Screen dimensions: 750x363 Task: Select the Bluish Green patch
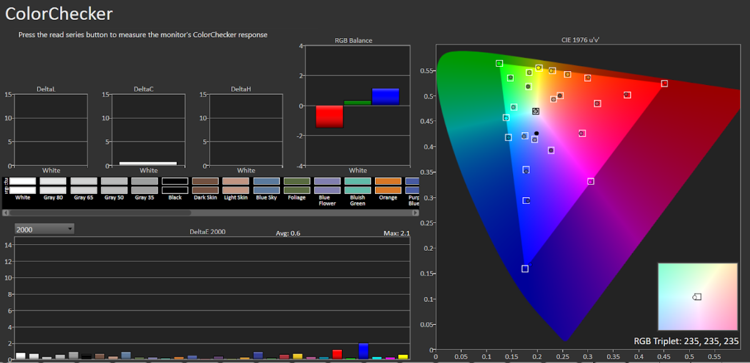coord(357,185)
